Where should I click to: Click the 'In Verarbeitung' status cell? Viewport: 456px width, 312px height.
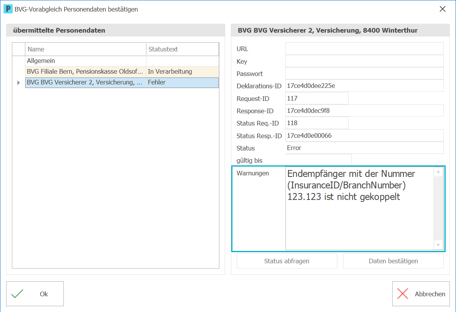[182, 72]
